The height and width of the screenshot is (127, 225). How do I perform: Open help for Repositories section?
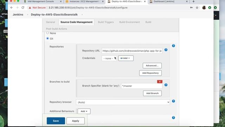pyautogui.click(x=173, y=46)
